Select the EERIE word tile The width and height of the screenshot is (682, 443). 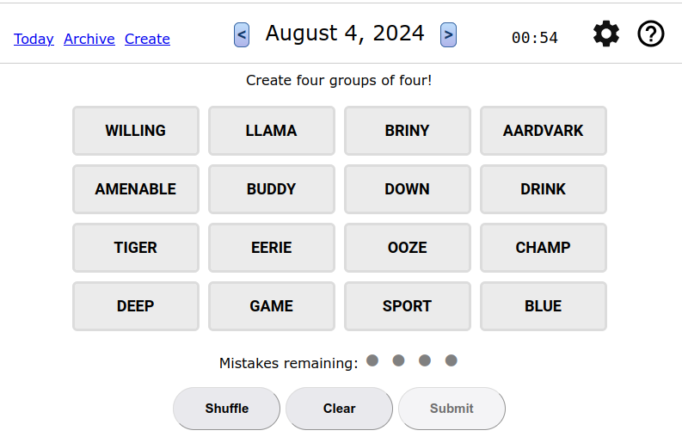pos(271,248)
